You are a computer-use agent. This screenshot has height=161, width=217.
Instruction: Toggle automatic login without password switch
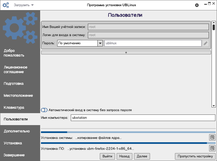tap(44, 110)
